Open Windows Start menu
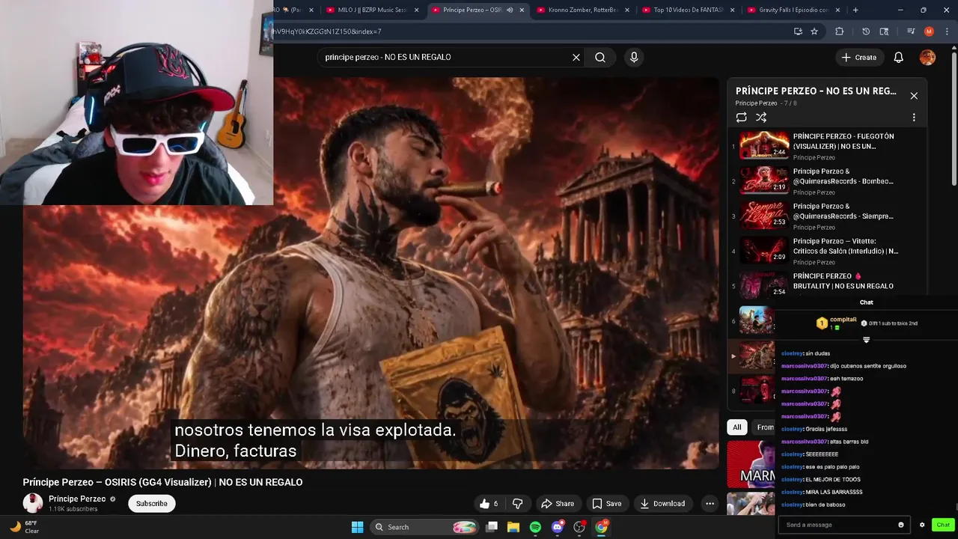Viewport: 958px width, 539px height. tap(357, 527)
